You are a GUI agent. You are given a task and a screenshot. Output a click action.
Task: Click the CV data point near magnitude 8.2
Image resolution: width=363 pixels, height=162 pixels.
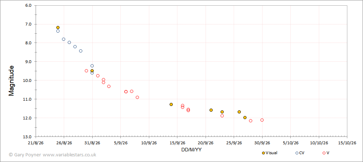tap(75, 46)
